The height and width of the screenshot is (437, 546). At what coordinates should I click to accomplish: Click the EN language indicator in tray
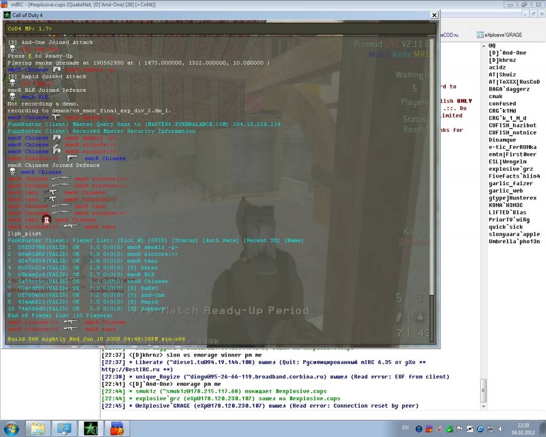pos(405,427)
